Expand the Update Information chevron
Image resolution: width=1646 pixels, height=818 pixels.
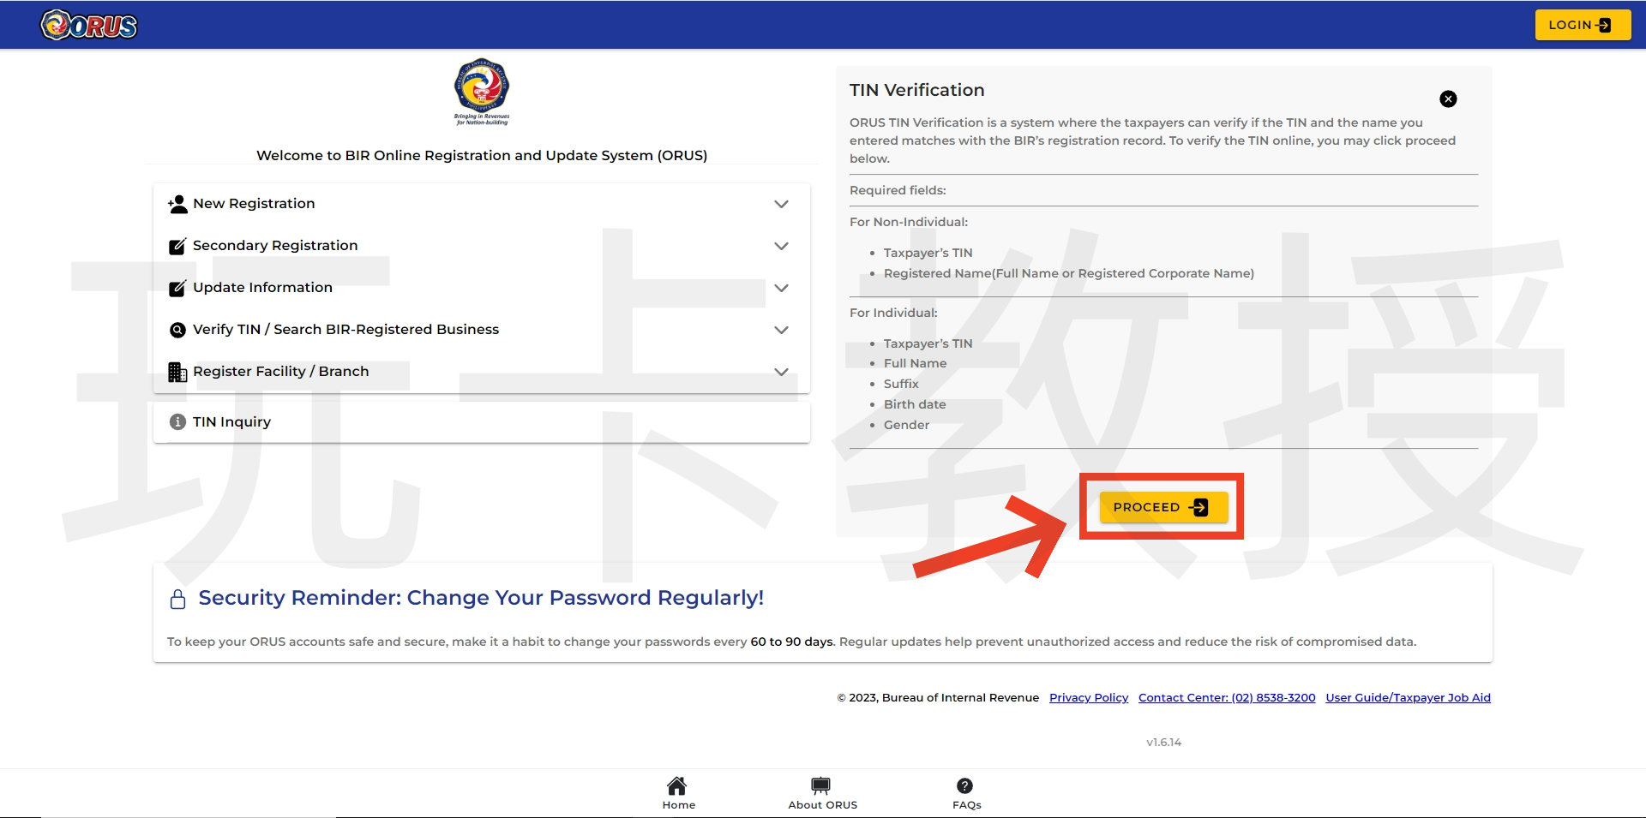pyautogui.click(x=781, y=288)
